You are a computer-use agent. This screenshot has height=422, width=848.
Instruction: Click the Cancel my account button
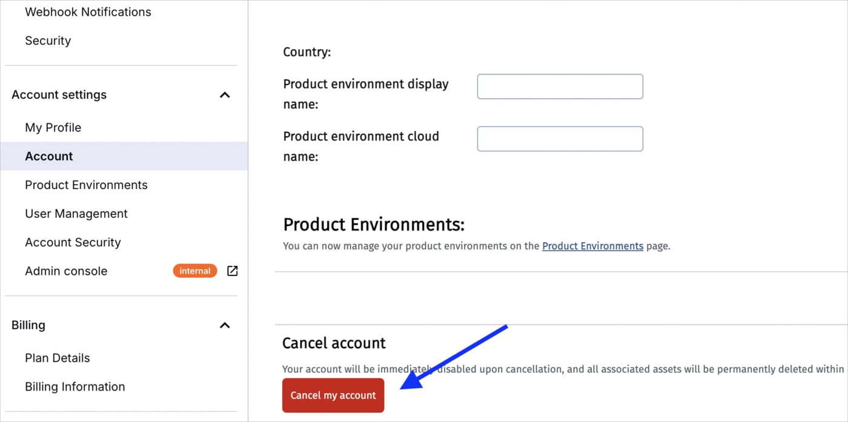click(x=333, y=395)
